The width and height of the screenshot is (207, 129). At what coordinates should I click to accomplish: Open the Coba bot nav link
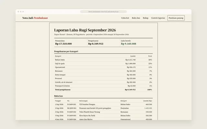(125, 18)
